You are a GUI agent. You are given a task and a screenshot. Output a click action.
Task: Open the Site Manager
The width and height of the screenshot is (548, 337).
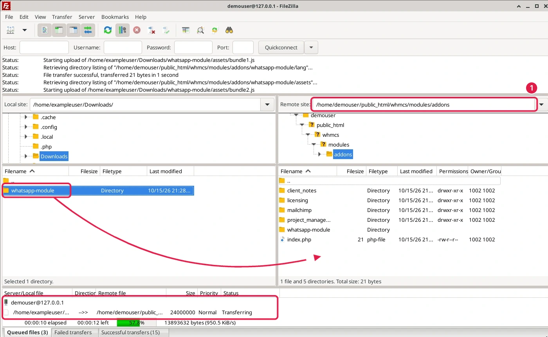(x=11, y=30)
